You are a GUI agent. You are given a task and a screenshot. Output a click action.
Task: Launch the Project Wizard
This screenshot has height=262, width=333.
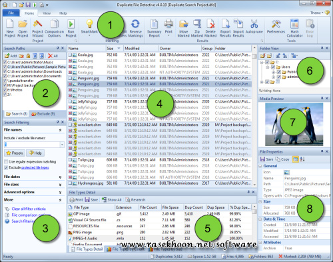click(x=37, y=29)
